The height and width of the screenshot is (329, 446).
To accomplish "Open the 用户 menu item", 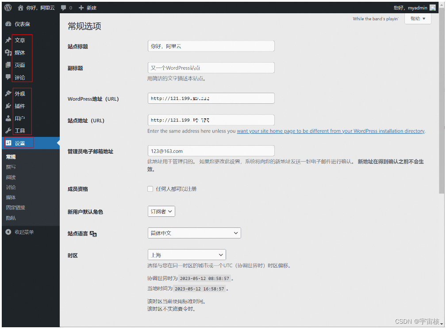I will pyautogui.click(x=20, y=118).
